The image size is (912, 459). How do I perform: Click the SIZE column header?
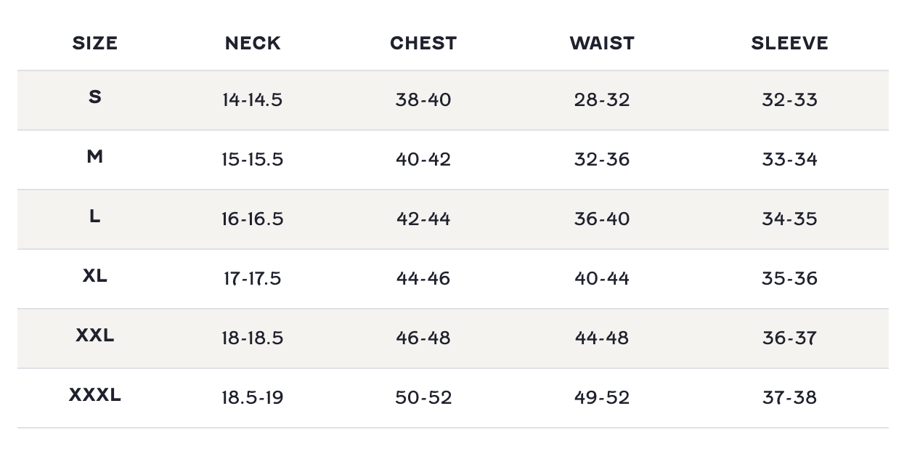tap(95, 44)
